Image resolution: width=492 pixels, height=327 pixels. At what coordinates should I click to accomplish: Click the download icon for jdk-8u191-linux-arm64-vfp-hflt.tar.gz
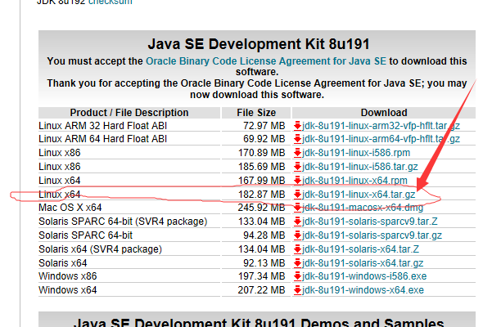[x=297, y=139]
